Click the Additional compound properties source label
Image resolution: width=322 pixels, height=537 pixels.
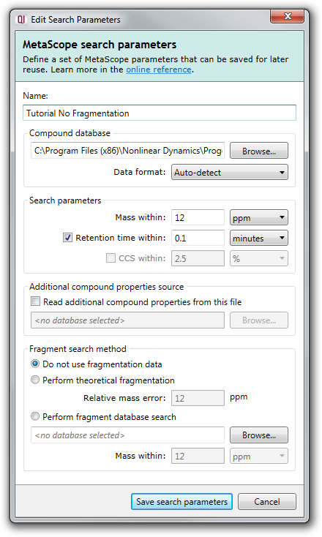[106, 287]
